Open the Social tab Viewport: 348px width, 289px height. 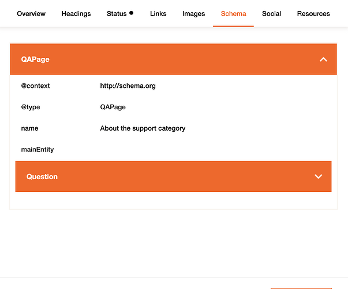(x=271, y=14)
